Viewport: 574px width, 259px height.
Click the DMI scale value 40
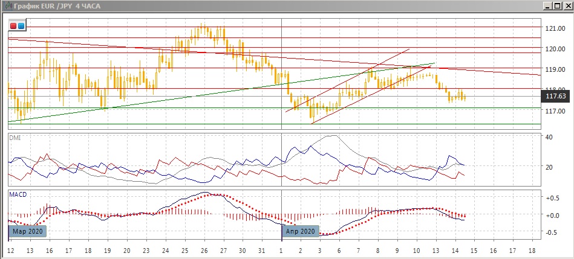[549, 137]
